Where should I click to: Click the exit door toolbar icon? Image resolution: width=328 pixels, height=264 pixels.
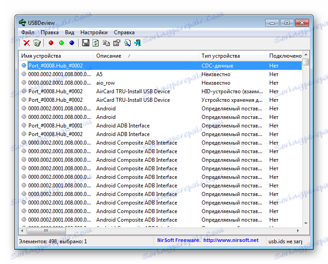(x=137, y=43)
